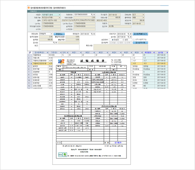Click the 수주처 input field

click(51, 29)
